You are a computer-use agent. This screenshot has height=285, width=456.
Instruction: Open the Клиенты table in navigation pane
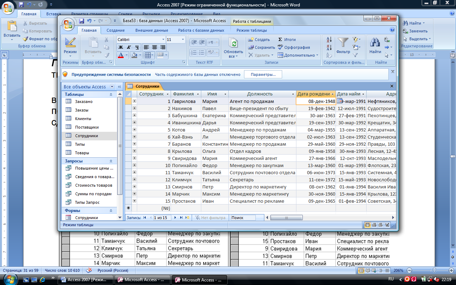click(x=83, y=119)
